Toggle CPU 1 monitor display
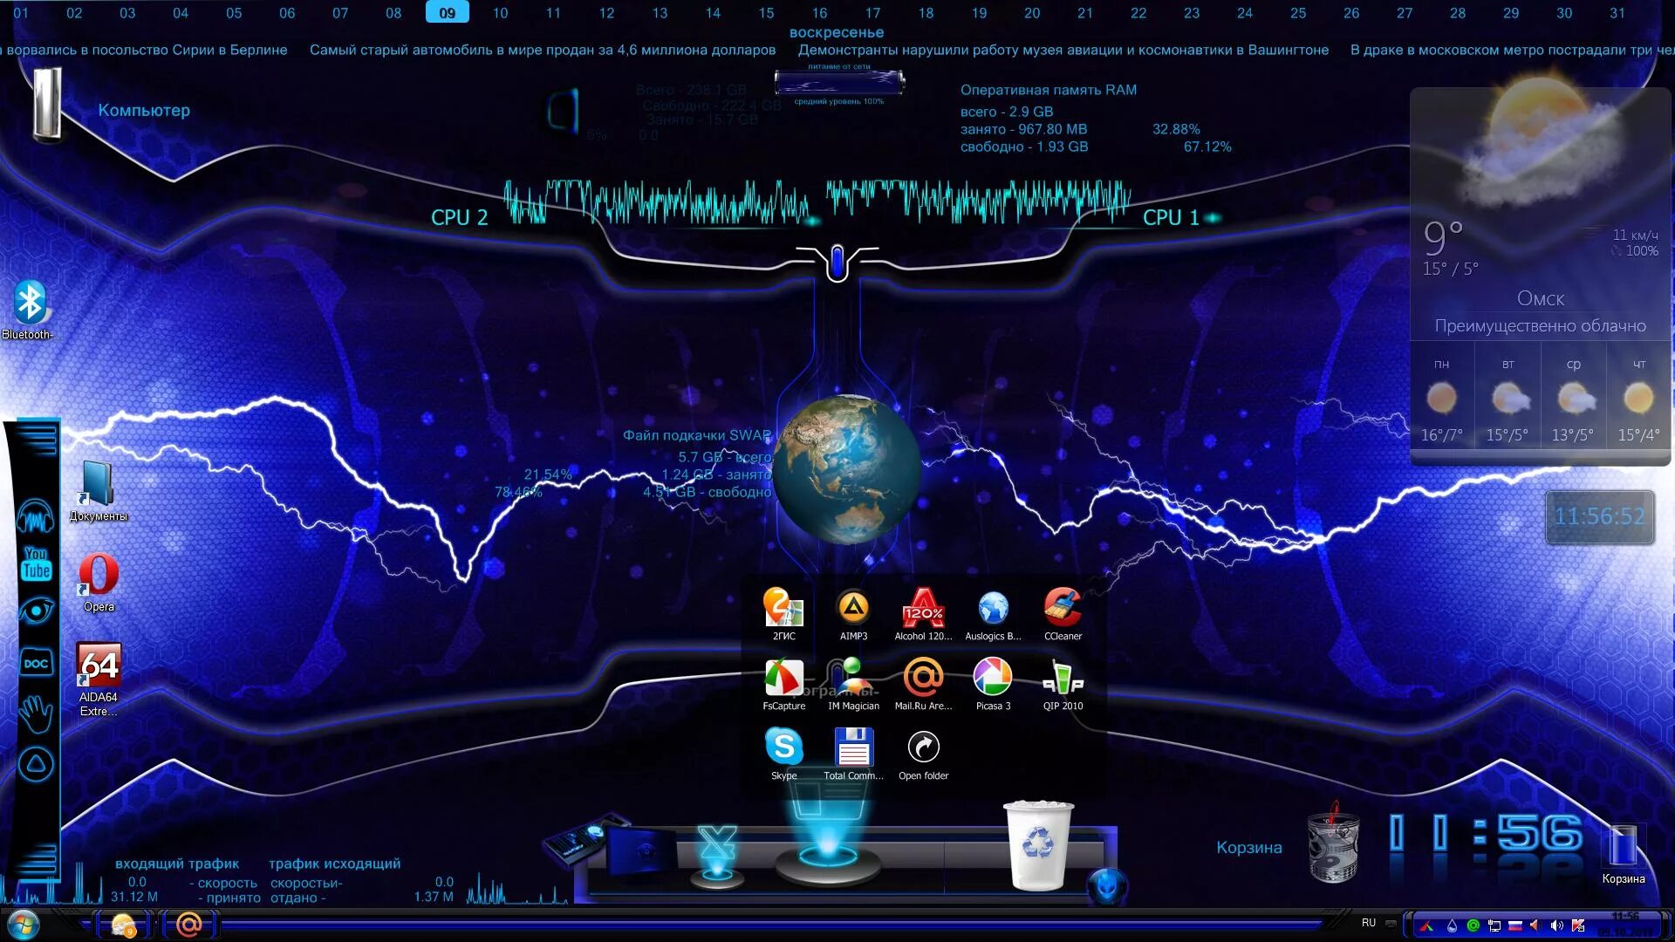 [x=1216, y=217]
